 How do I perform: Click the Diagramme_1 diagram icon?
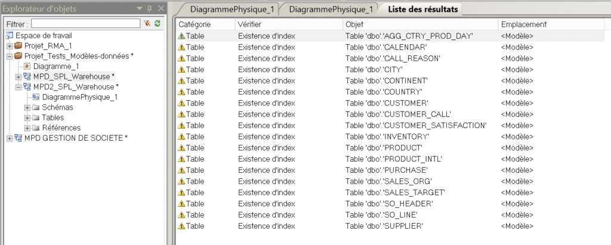(27, 66)
